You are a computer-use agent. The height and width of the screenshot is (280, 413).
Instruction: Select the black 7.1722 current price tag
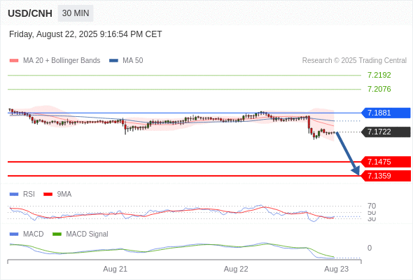pyautogui.click(x=386, y=132)
